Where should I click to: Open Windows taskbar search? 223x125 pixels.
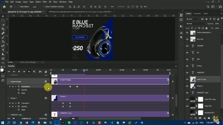click(x=8, y=123)
